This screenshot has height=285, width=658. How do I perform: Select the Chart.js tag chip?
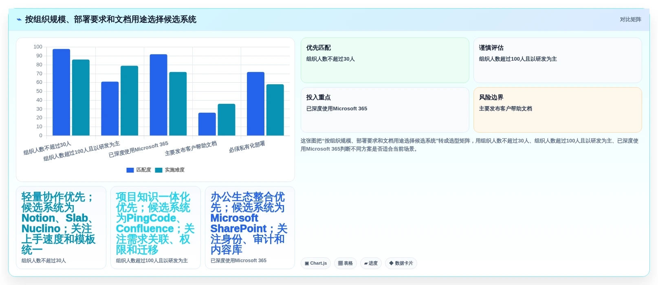[x=316, y=263]
